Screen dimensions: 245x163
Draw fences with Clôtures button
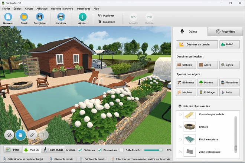coord(186,65)
